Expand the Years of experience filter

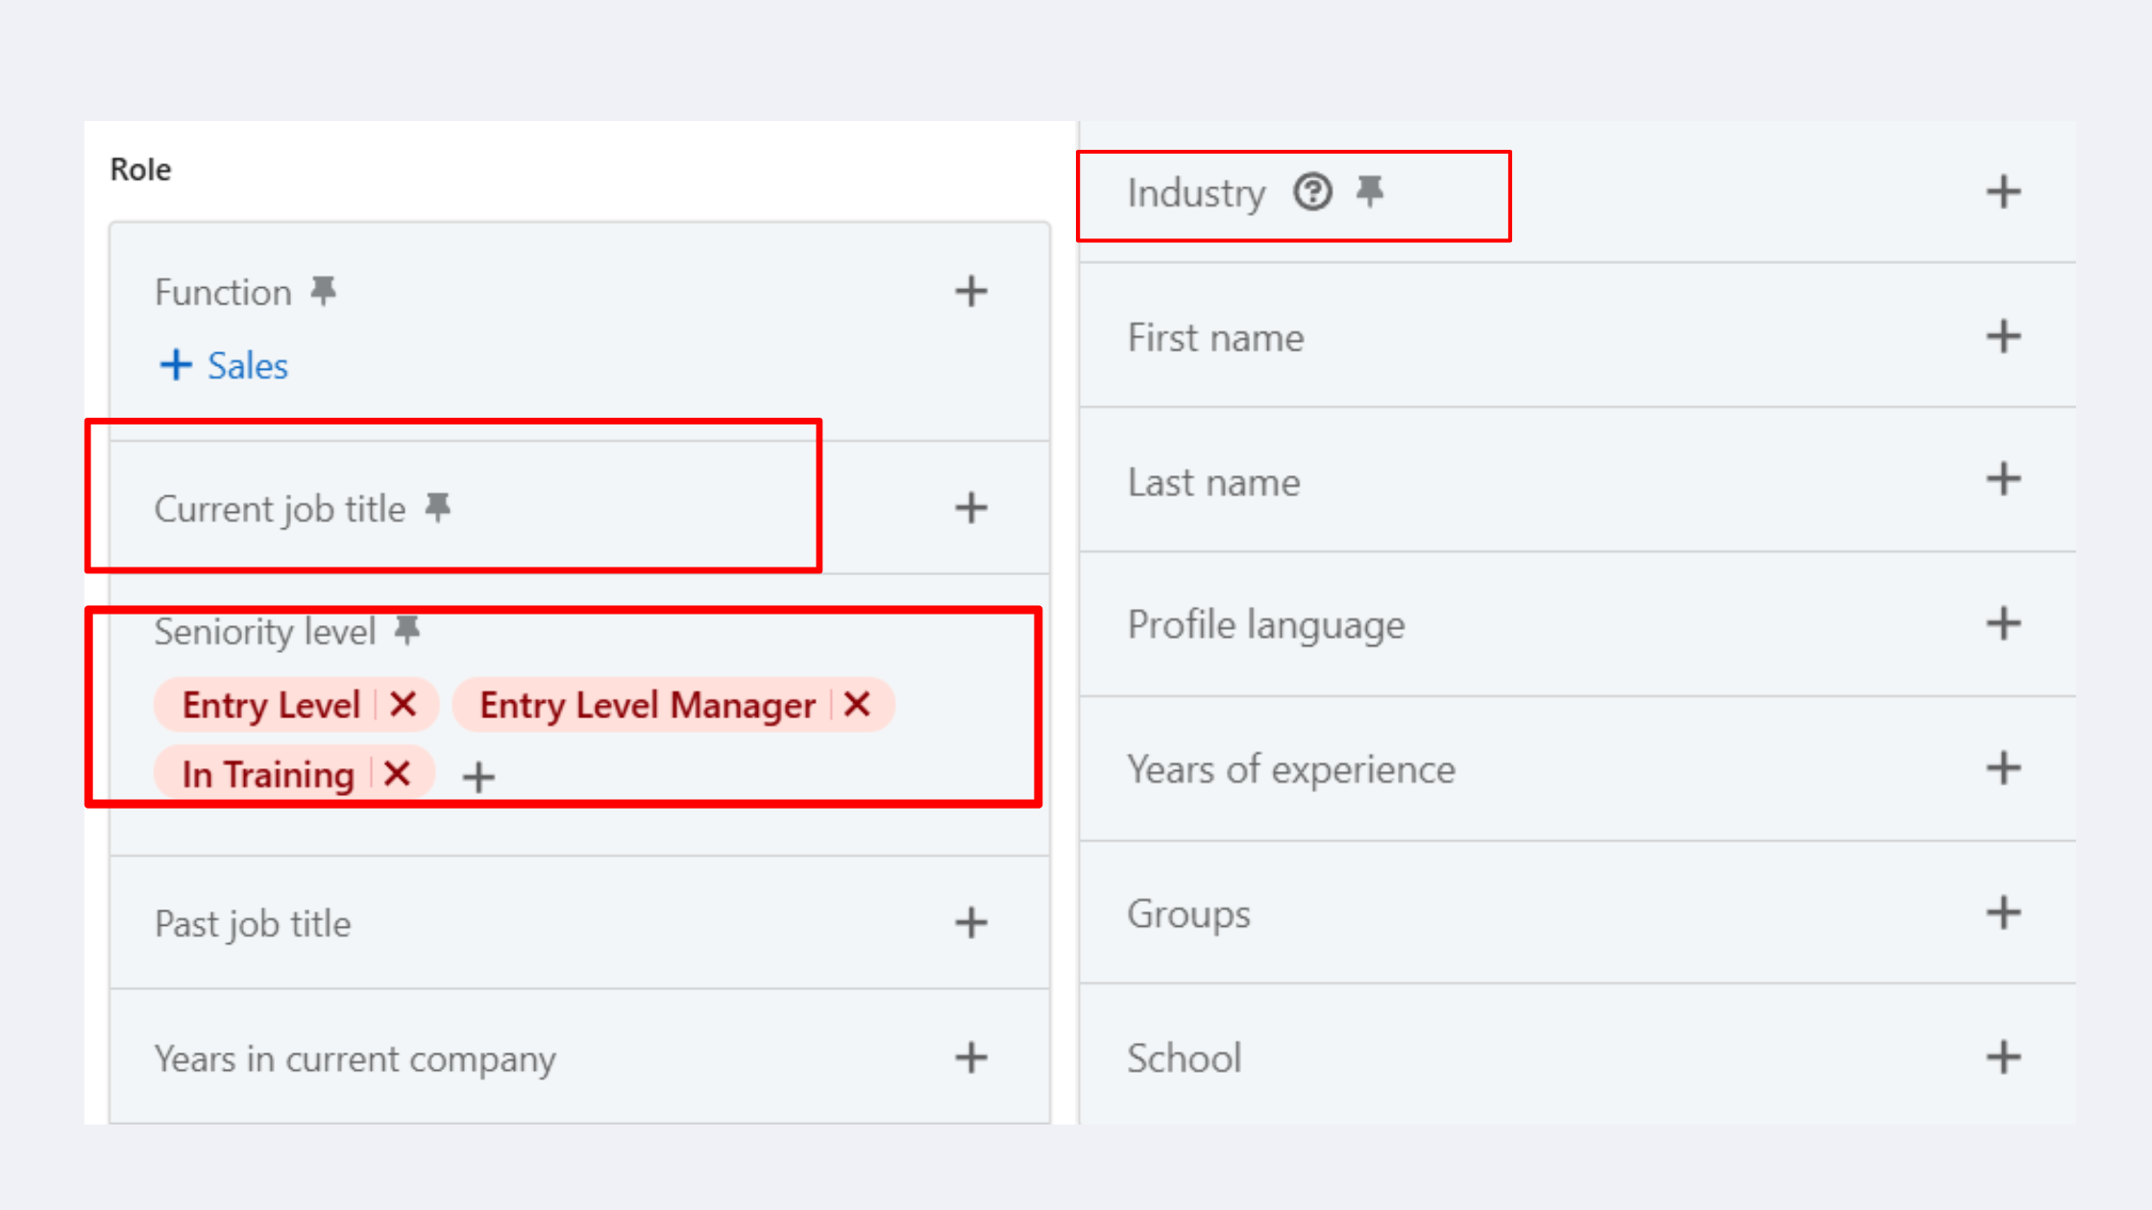pos(2004,768)
